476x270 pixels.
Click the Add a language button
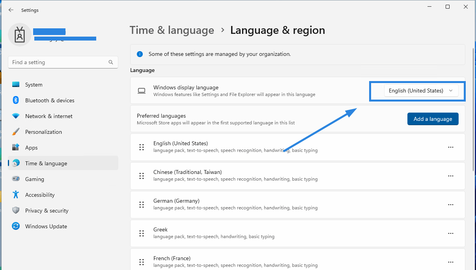point(433,119)
